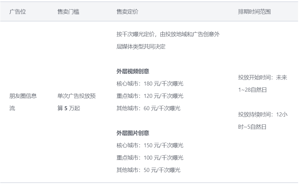Click the 单次广告投放预算 text

tap(76, 96)
